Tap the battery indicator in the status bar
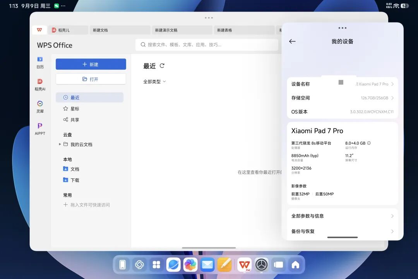The width and height of the screenshot is (418, 279). (405, 6)
